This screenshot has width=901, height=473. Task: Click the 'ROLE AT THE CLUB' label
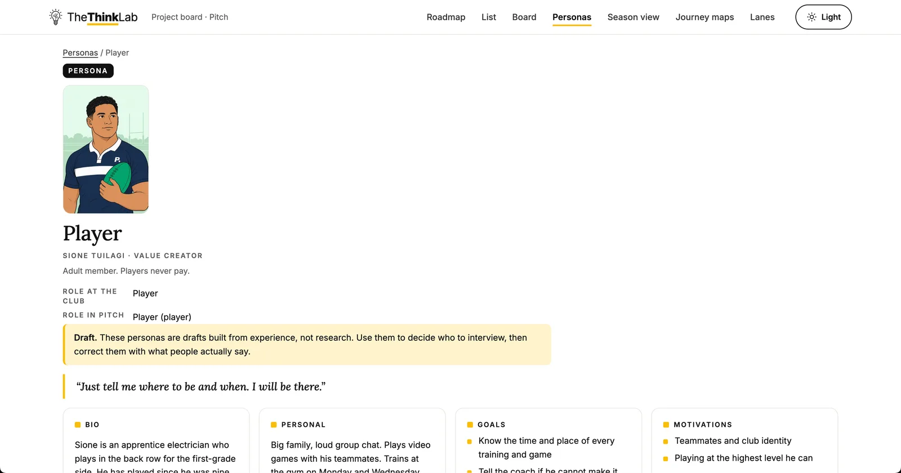coord(90,296)
